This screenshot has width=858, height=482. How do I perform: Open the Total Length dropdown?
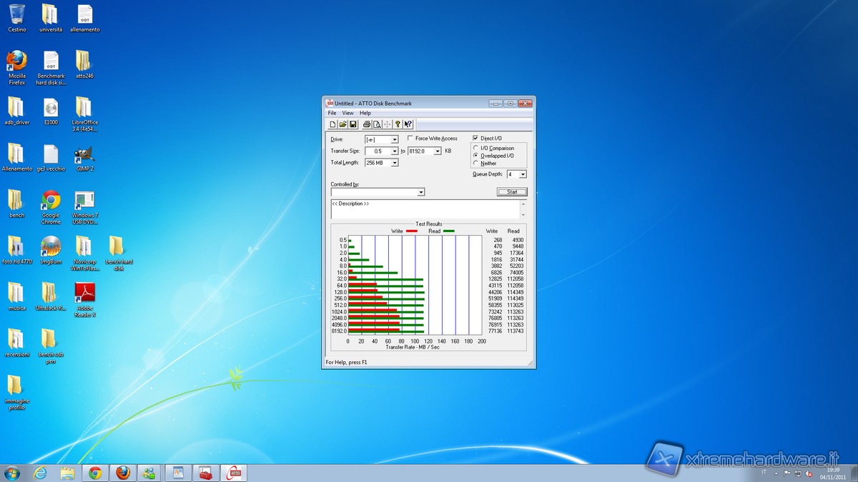tap(394, 163)
